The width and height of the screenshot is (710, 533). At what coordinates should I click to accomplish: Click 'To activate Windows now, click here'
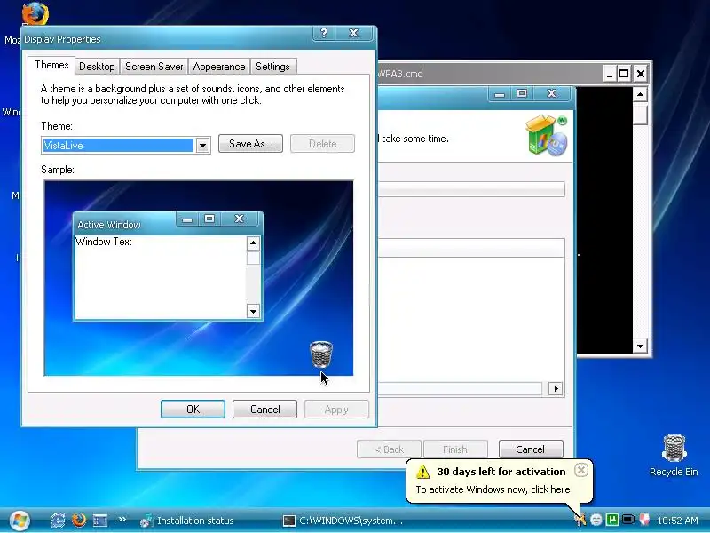click(493, 489)
